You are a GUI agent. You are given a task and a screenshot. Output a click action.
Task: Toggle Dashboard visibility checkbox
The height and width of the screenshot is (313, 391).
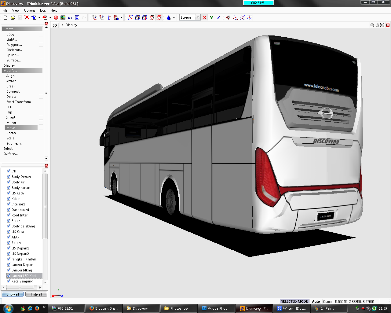(x=9, y=210)
